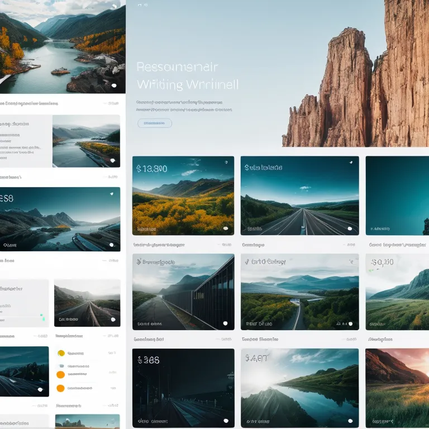Click the white dot icon on the $13,800 card
This screenshot has height=429, width=429.
tap(225, 228)
